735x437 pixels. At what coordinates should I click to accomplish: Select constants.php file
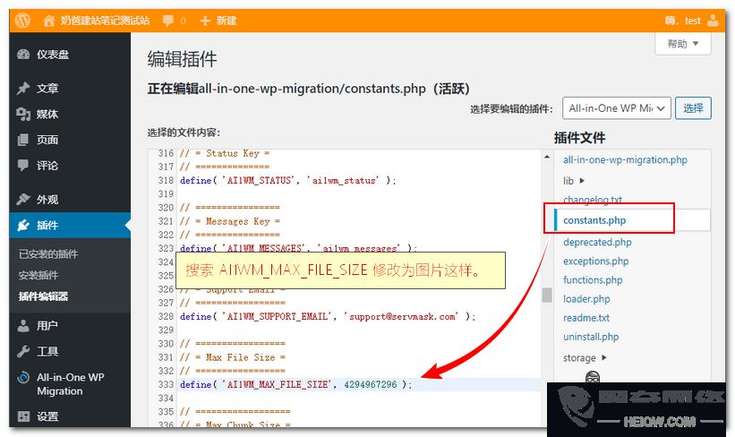click(x=594, y=220)
